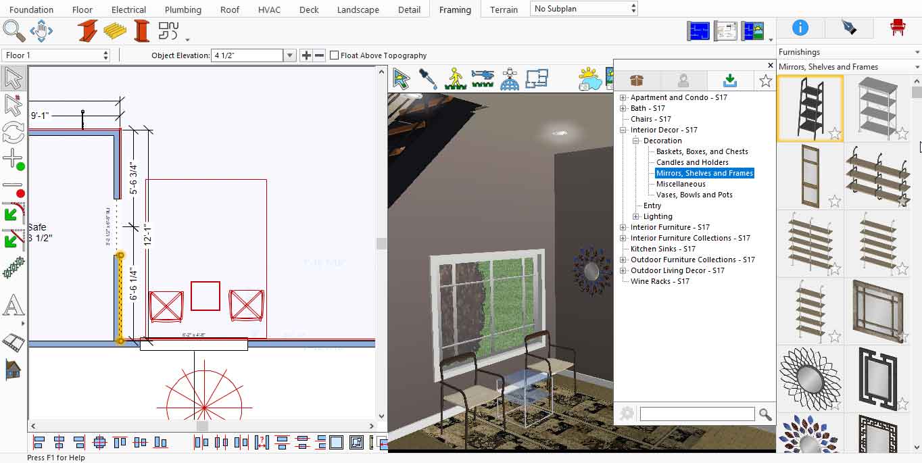Toggle the favorites star tab in the library
Screen dimensions: 922x463
(765, 81)
